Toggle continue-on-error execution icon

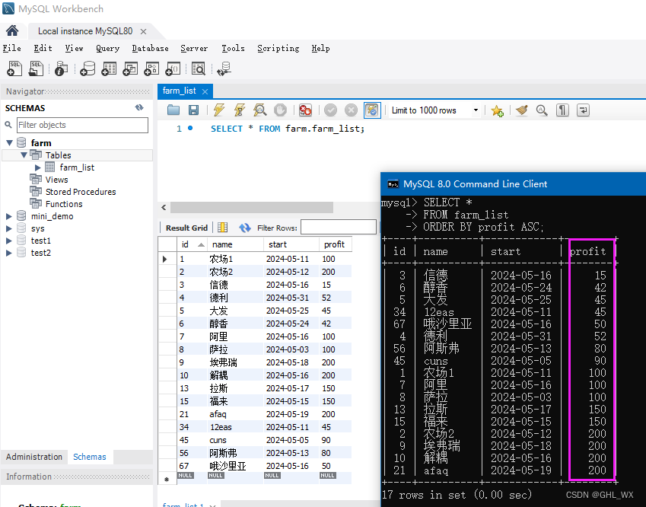[x=305, y=110]
